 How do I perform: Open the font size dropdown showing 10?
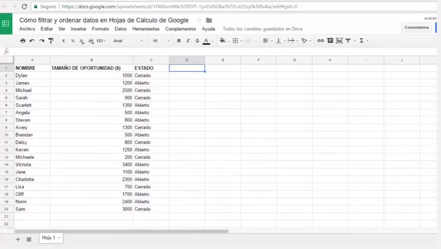click(160, 41)
